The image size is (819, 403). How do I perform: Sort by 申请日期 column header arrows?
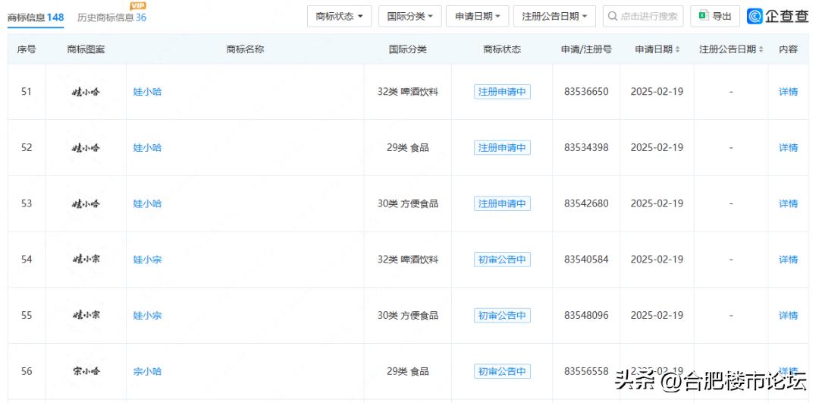[x=677, y=49]
